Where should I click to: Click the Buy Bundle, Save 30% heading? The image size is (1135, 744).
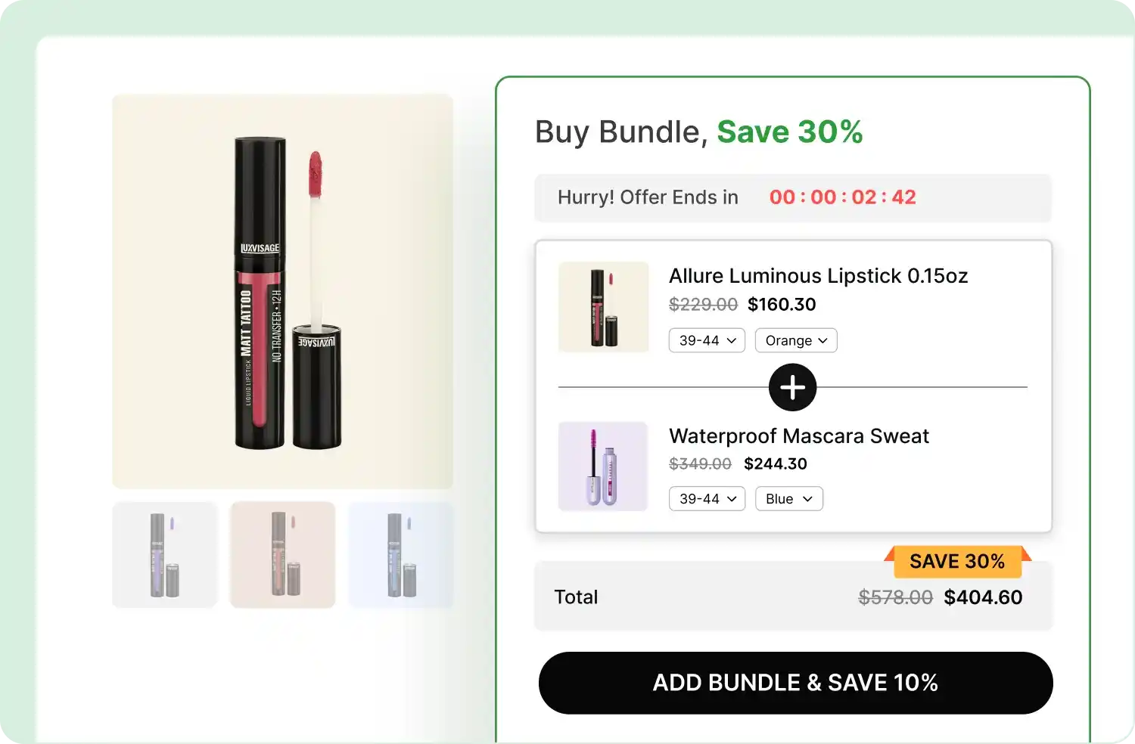(698, 132)
